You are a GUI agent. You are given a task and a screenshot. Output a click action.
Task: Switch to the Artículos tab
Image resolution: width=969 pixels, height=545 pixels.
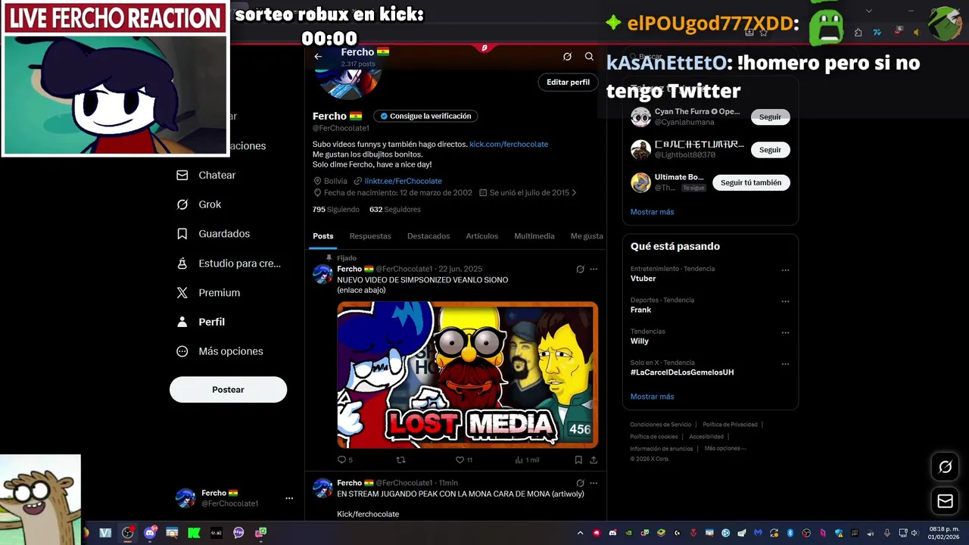(482, 236)
